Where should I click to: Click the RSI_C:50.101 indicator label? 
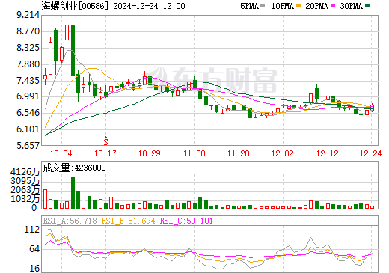click(186, 221)
